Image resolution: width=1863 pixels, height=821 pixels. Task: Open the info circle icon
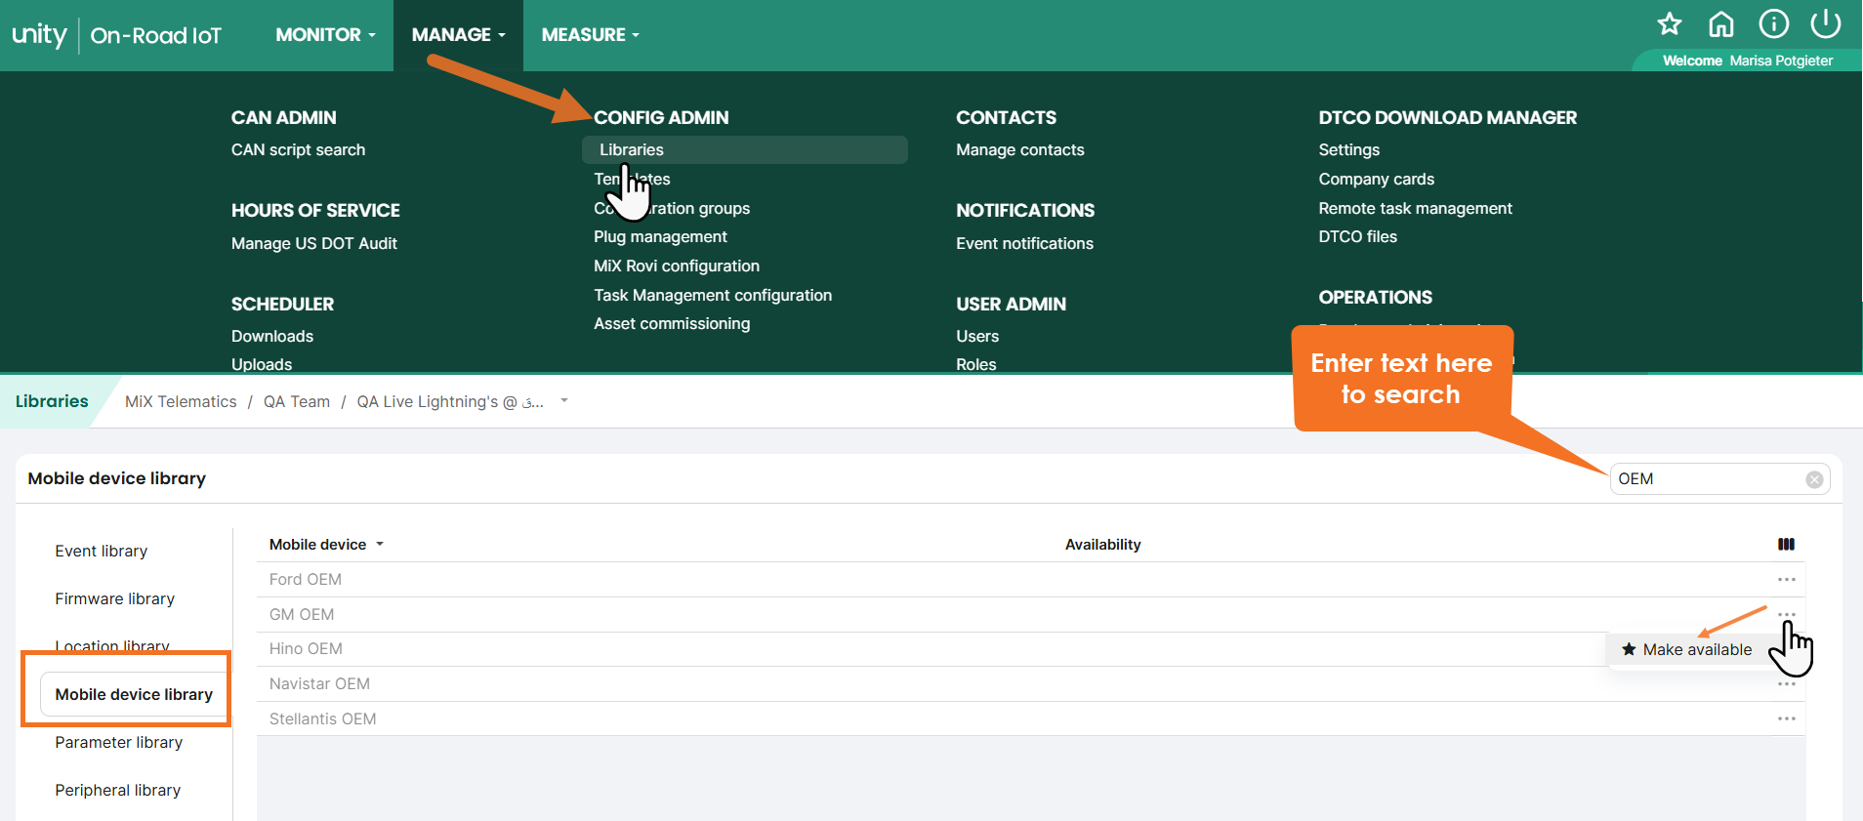coord(1774,23)
